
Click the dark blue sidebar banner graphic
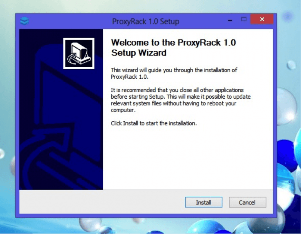coord(61,109)
